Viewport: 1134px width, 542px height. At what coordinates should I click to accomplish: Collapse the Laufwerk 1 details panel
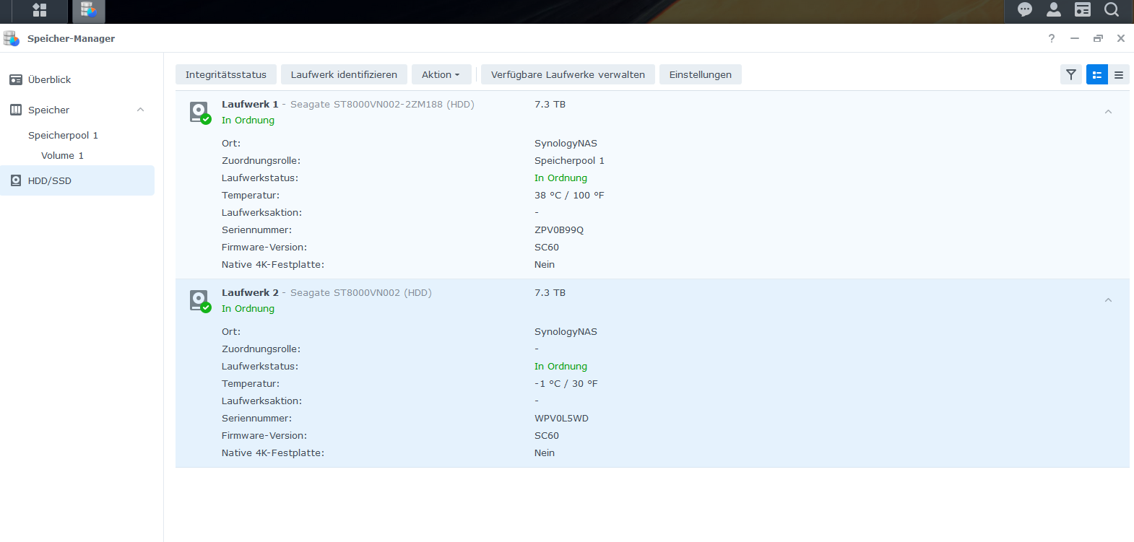coord(1108,112)
